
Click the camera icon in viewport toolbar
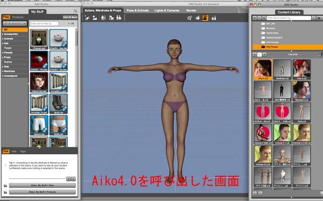tap(214, 18)
